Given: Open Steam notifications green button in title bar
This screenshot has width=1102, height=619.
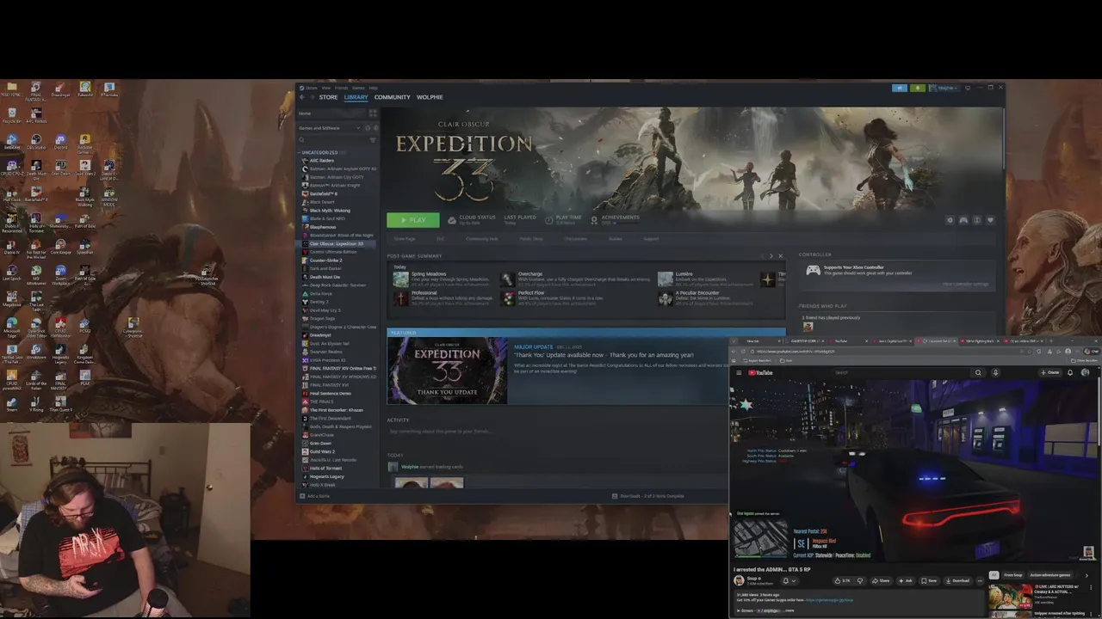Looking at the screenshot, I should 918,88.
